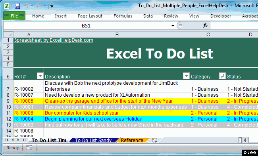Viewport: 258px width, 156px height.
Task: Click 'Find out how long it will take' cell
Action: 117,125
